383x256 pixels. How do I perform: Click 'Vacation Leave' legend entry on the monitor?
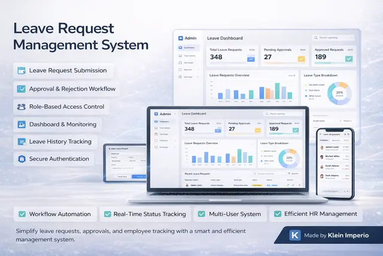tap(314, 85)
